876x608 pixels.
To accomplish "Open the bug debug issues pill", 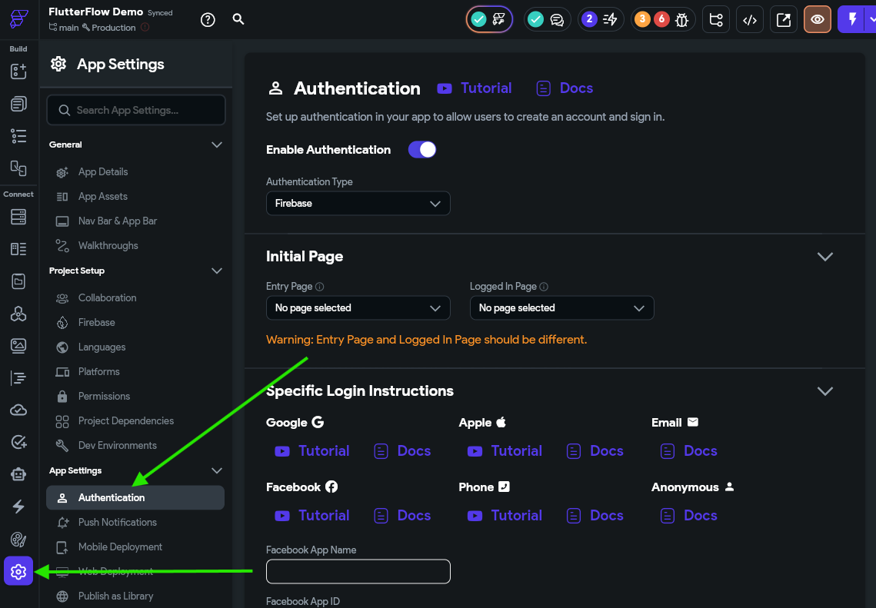I will pos(663,19).
